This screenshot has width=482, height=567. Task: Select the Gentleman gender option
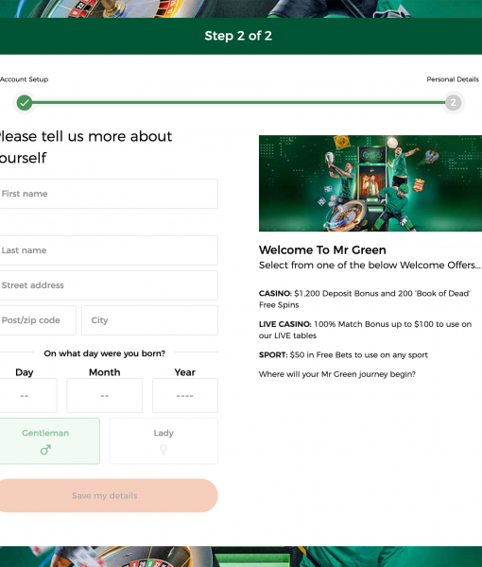click(x=49, y=440)
